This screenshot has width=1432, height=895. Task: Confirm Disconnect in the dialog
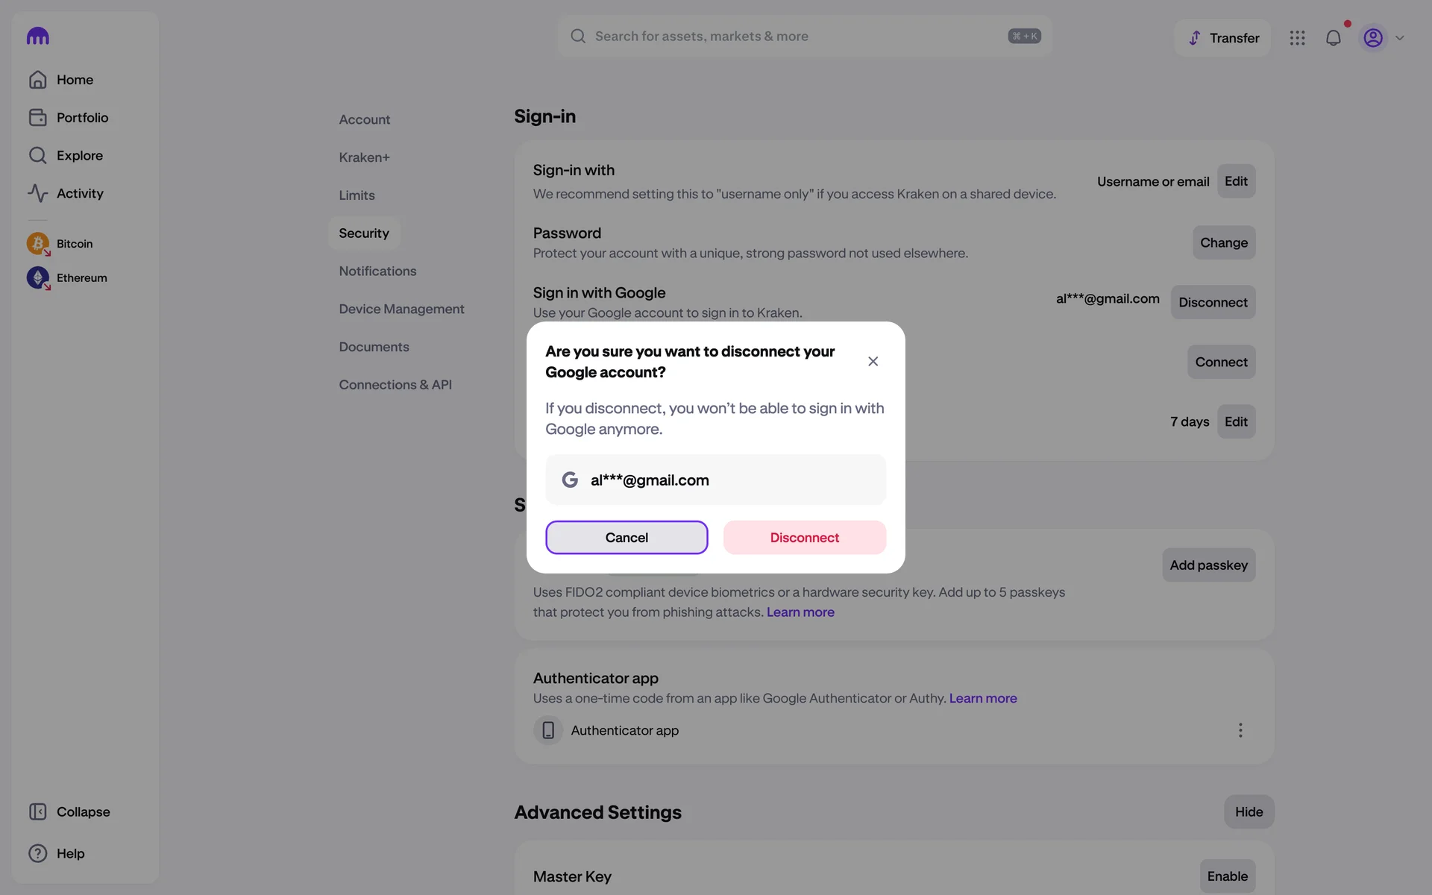point(804,538)
